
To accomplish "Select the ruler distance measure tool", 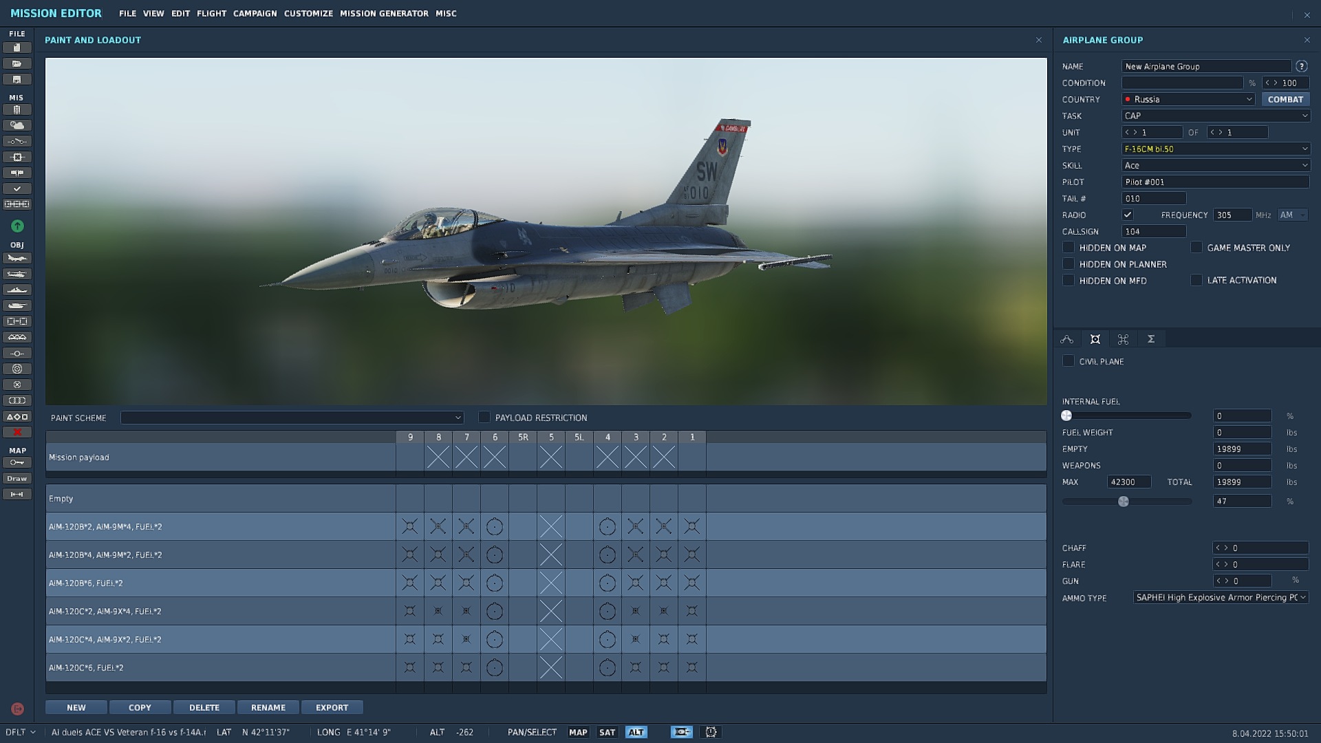I will 17,494.
